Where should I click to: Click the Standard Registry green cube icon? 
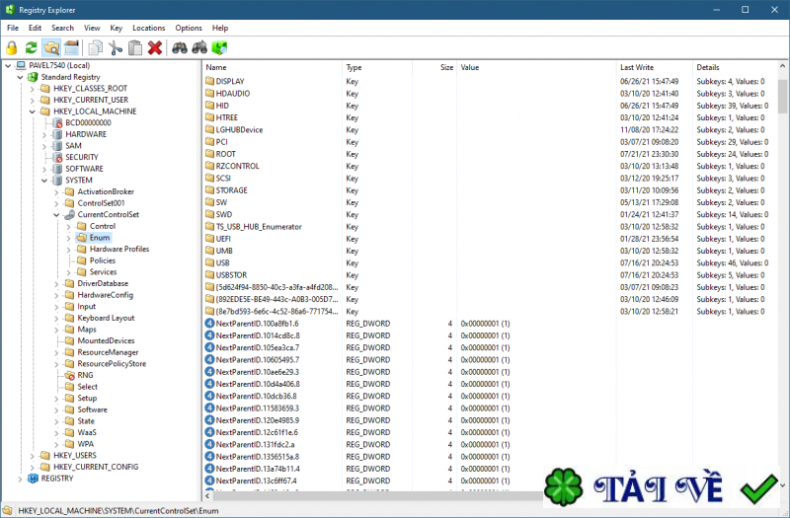[x=34, y=77]
